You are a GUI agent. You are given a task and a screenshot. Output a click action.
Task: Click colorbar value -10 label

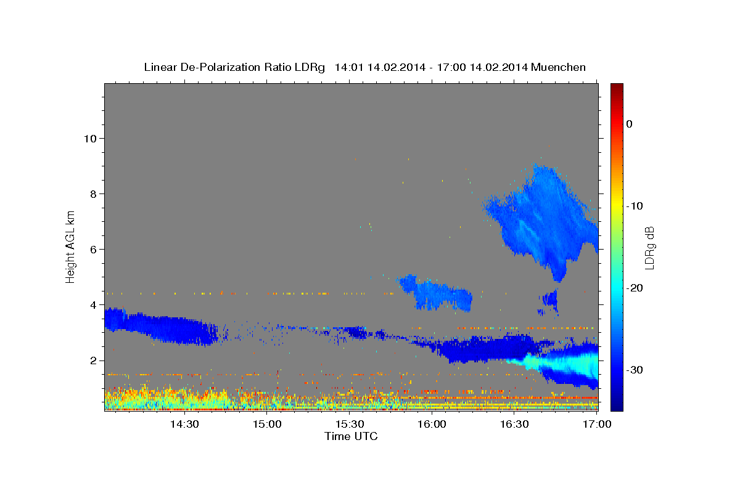[633, 206]
